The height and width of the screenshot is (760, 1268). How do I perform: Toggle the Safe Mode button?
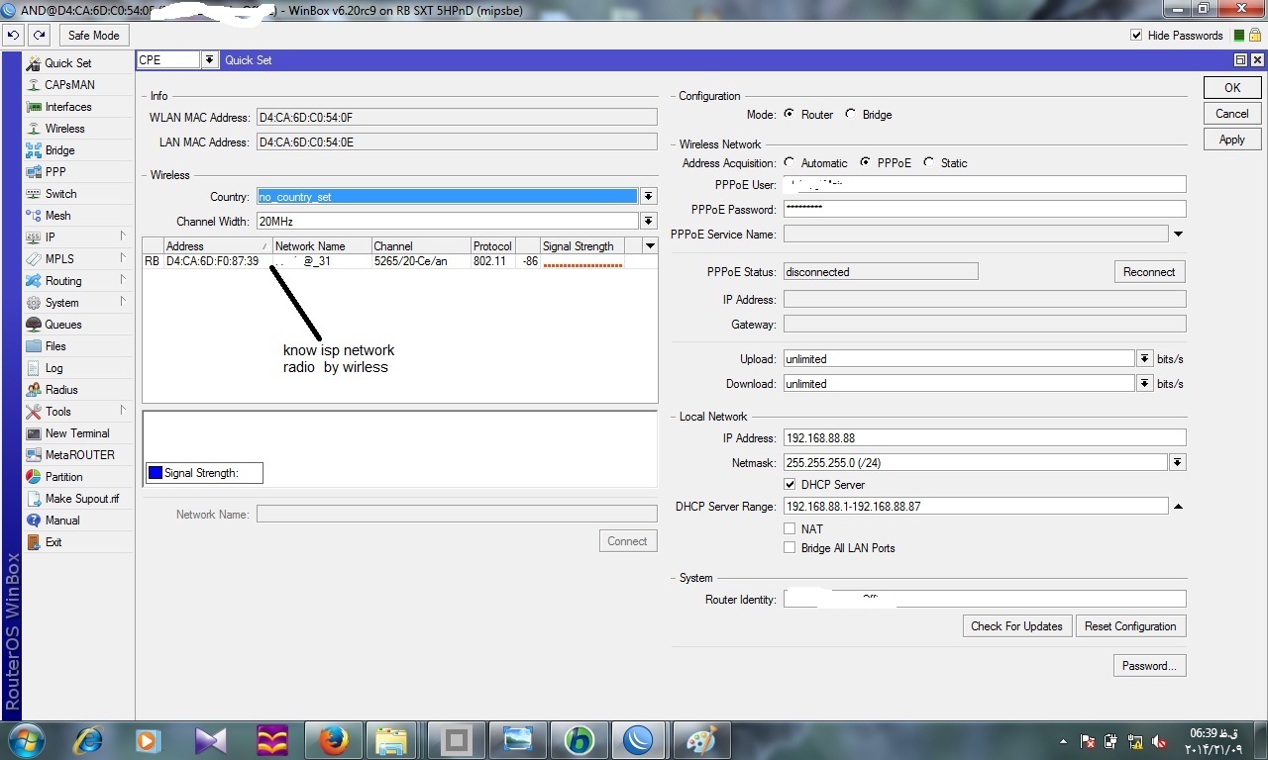(93, 35)
